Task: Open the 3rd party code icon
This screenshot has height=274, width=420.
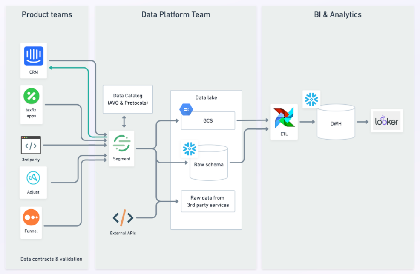Action: pyautogui.click(x=31, y=146)
